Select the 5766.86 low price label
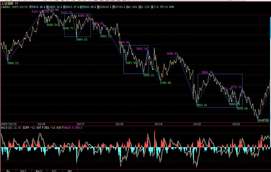The image size is (271, 172). [165, 83]
